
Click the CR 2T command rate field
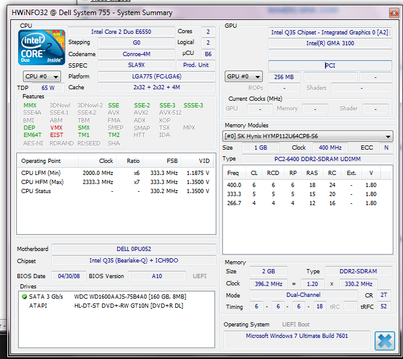(384, 295)
